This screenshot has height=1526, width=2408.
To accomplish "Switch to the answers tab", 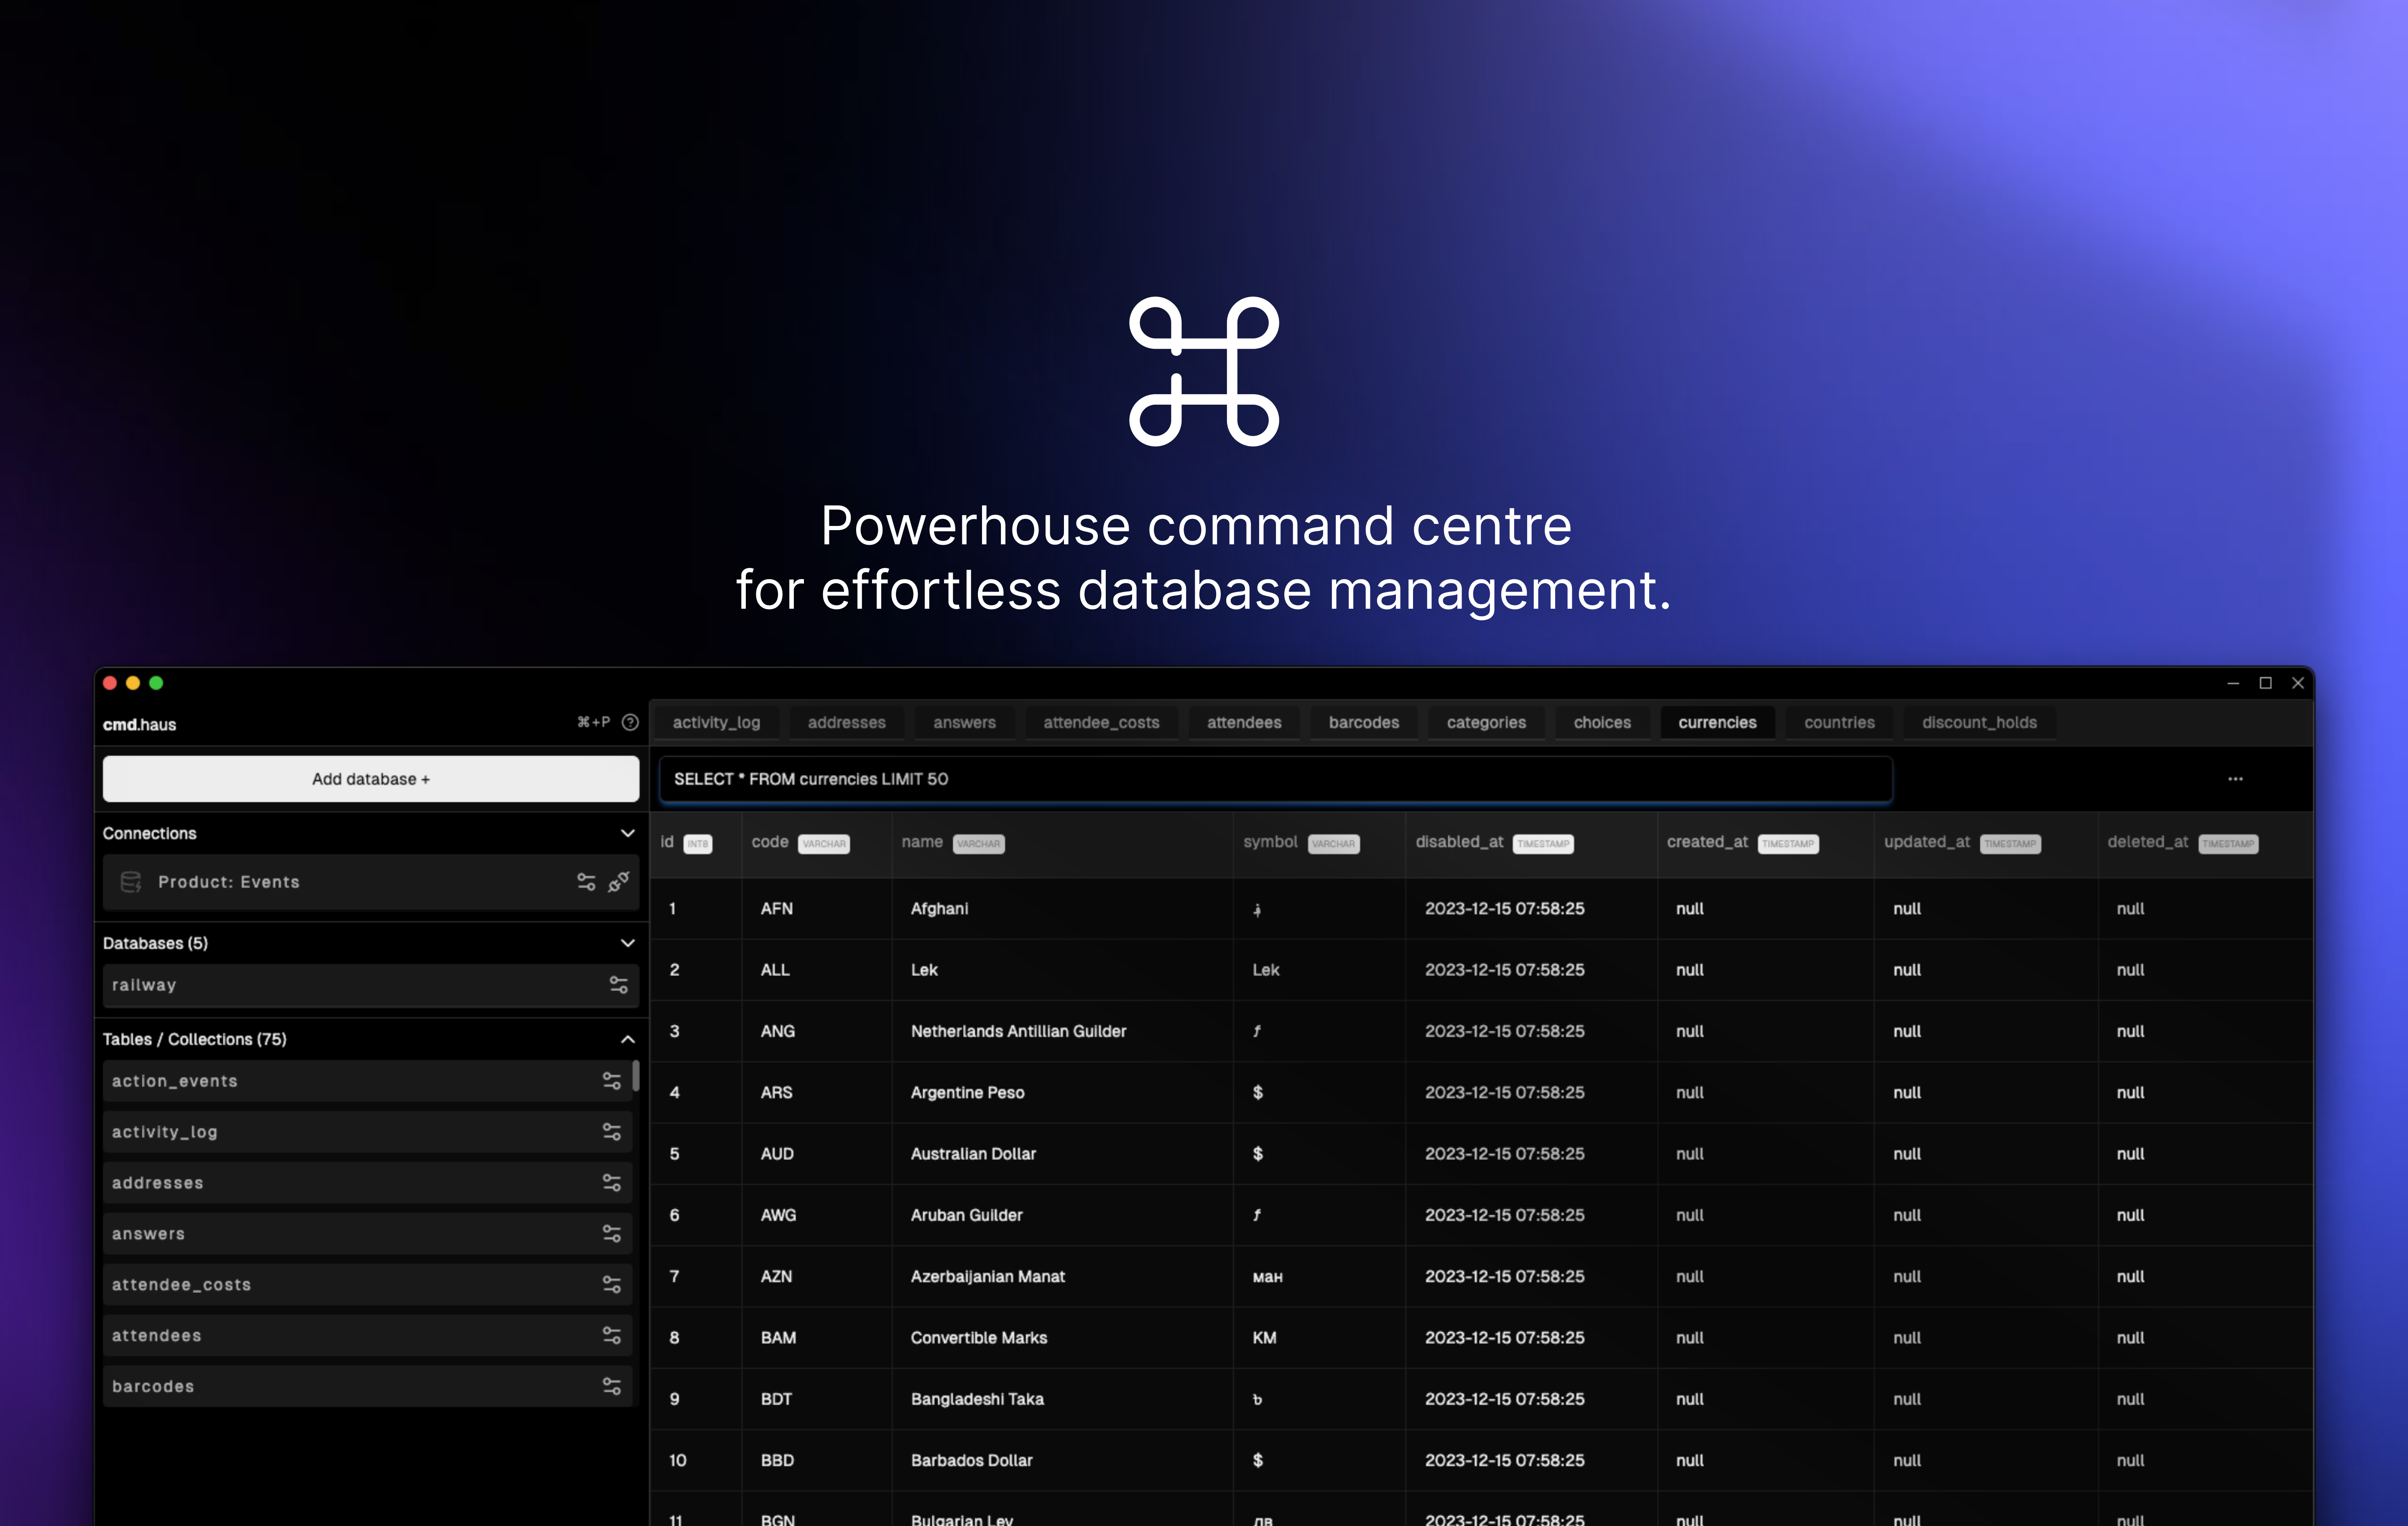I will pos(964,722).
